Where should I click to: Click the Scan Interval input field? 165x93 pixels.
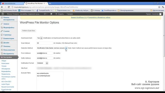(45, 43)
